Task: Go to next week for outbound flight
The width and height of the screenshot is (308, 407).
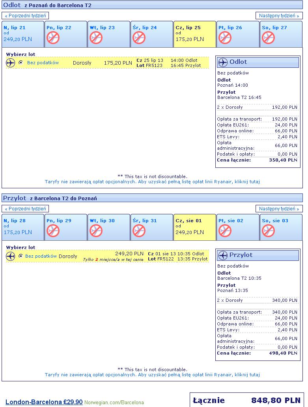Action: 279,16
